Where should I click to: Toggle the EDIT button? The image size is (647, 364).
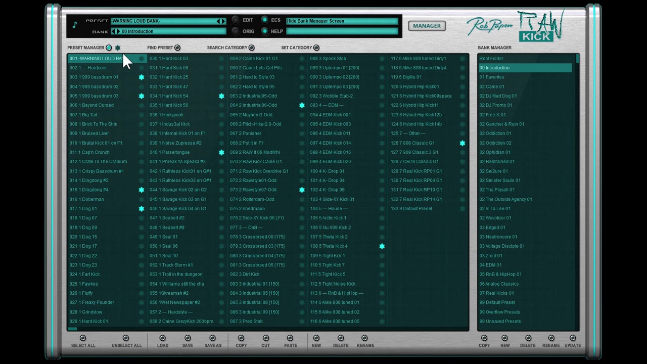pos(236,20)
